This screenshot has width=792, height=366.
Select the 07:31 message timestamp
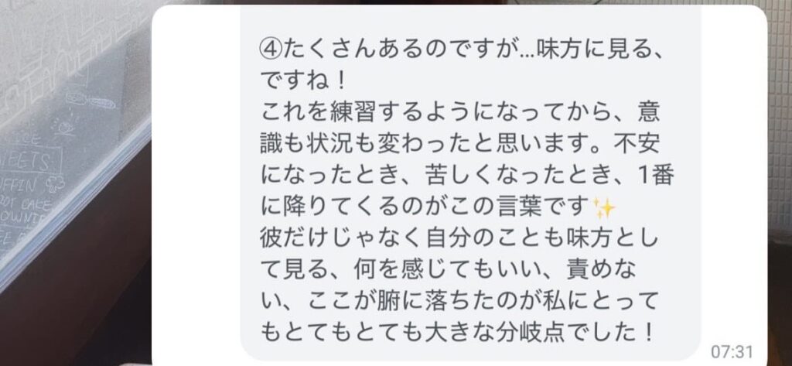(732, 351)
